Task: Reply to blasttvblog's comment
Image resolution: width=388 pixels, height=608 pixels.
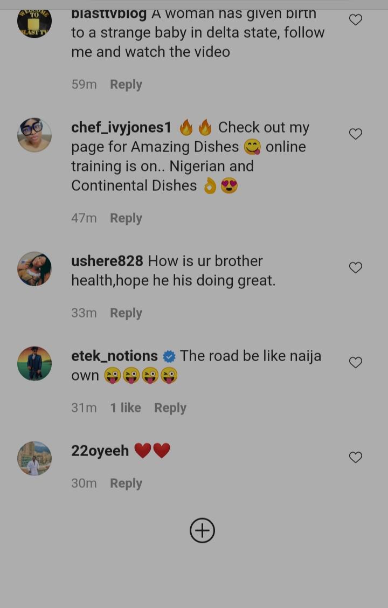Action: 126,85
